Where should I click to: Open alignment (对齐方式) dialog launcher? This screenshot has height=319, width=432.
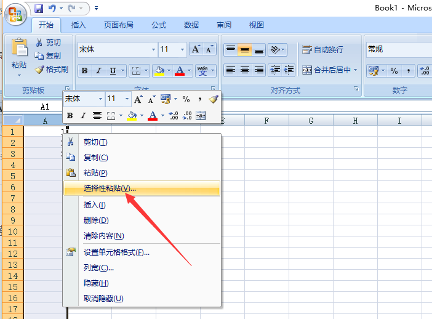pyautogui.click(x=356, y=89)
